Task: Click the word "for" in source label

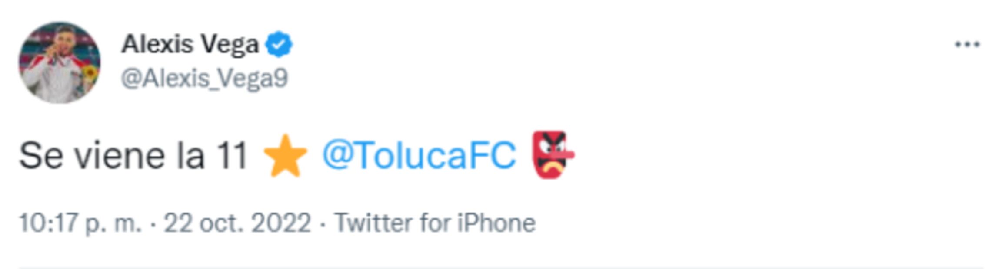Action: (x=435, y=223)
